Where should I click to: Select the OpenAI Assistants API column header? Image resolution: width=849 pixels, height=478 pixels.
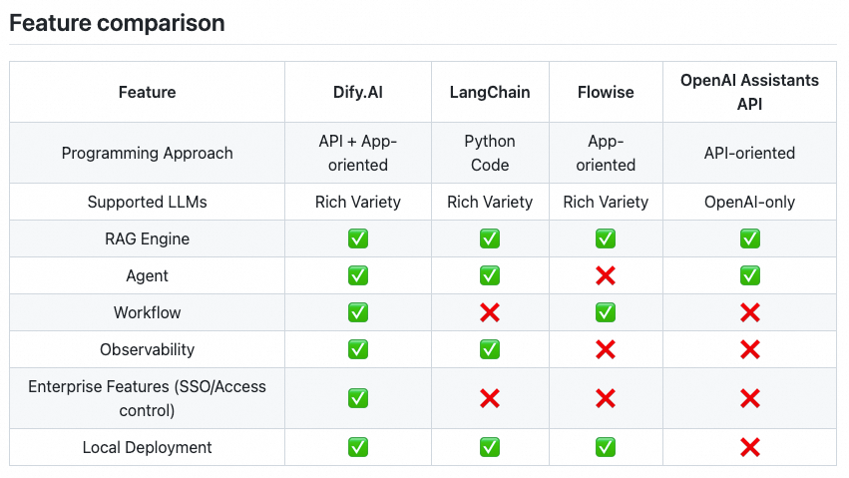click(750, 92)
